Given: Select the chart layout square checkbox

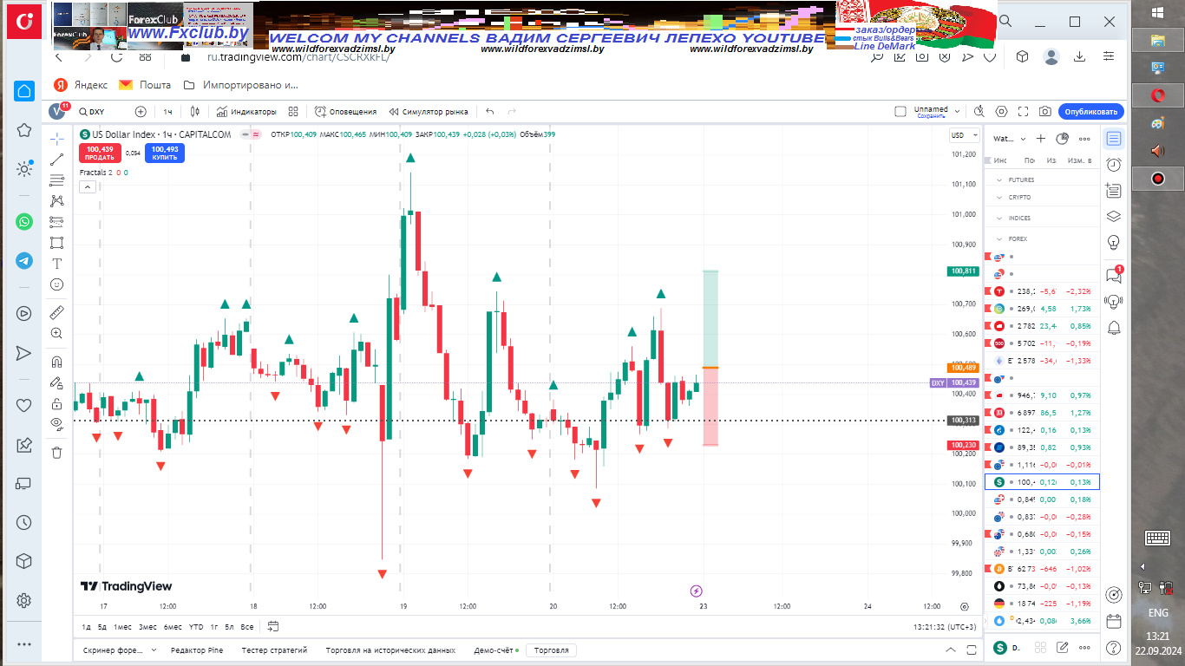Looking at the screenshot, I should pos(900,112).
